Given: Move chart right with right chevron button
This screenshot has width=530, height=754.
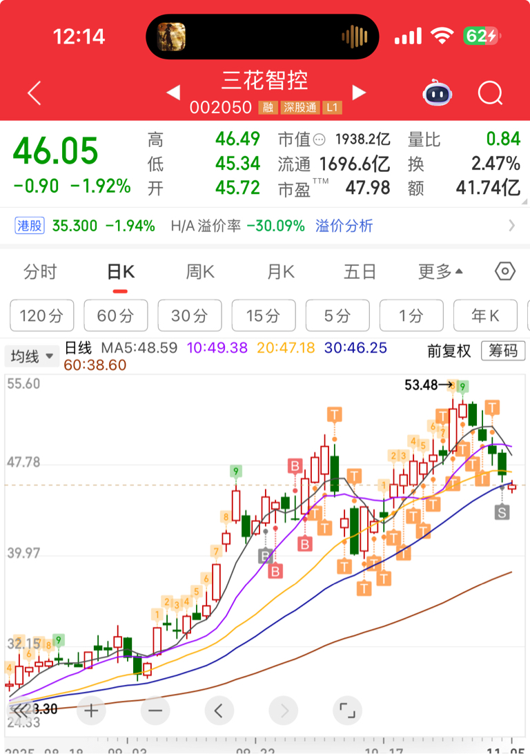Looking at the screenshot, I should point(284,710).
